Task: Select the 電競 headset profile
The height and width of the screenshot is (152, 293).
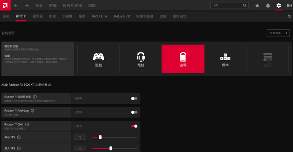Action: point(141,59)
